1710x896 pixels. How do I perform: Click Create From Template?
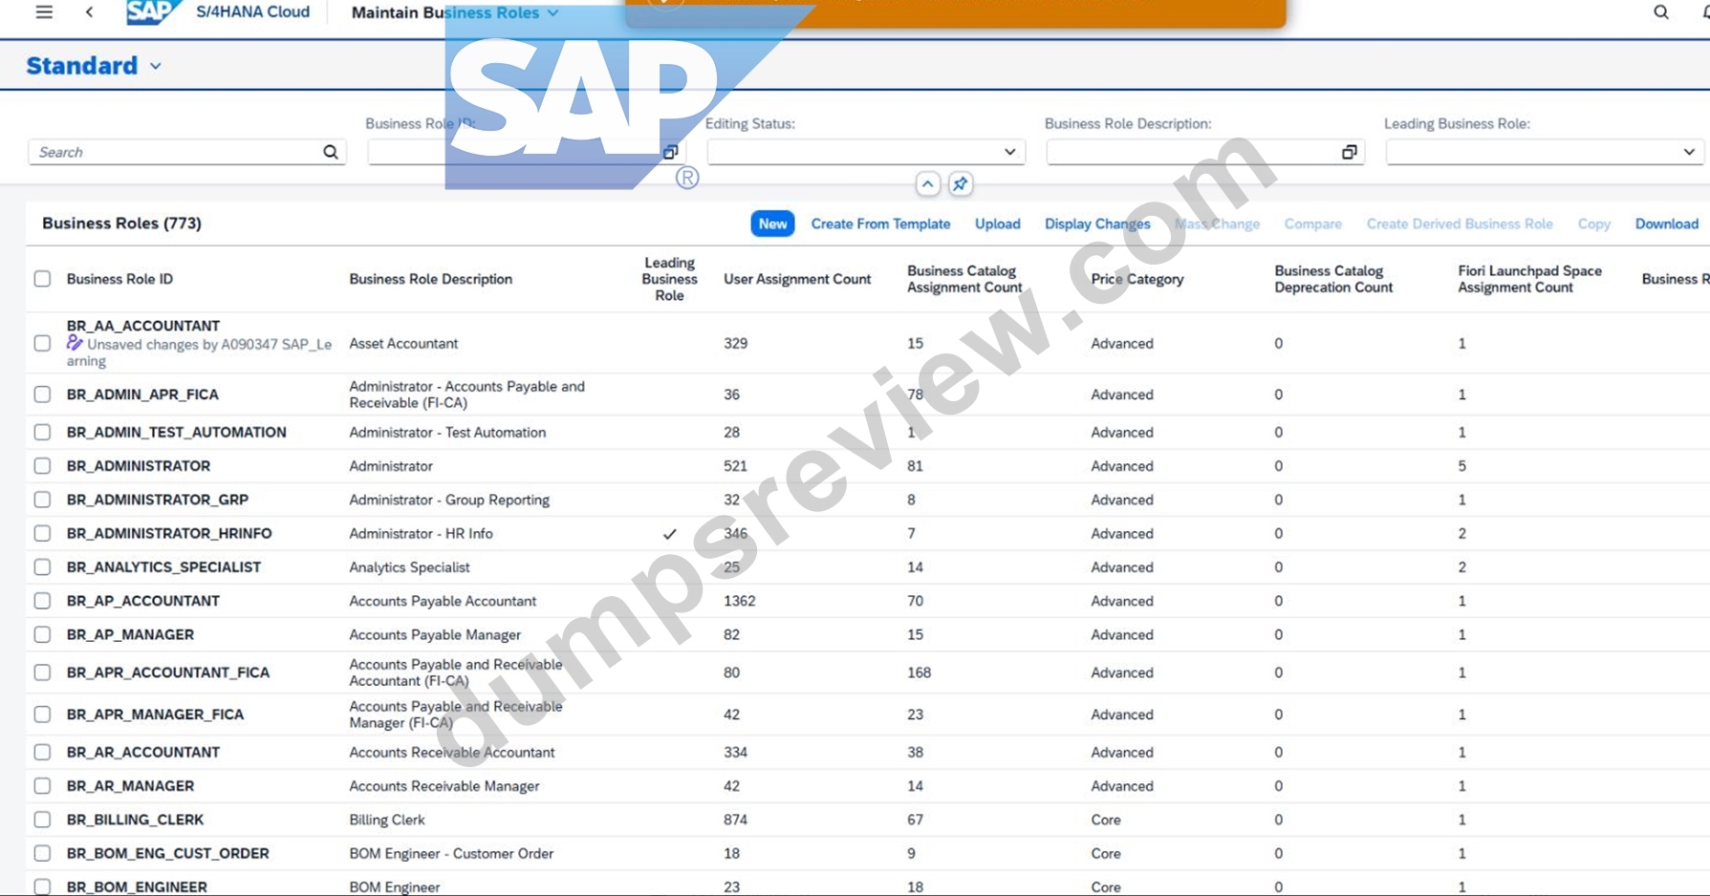pos(880,224)
